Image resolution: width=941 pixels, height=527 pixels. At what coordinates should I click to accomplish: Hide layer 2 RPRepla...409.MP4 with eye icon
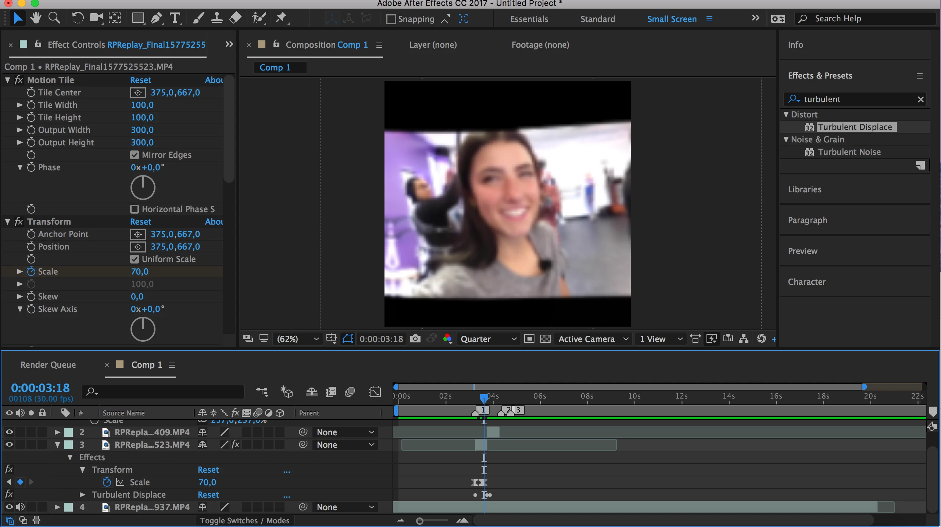pyautogui.click(x=9, y=432)
